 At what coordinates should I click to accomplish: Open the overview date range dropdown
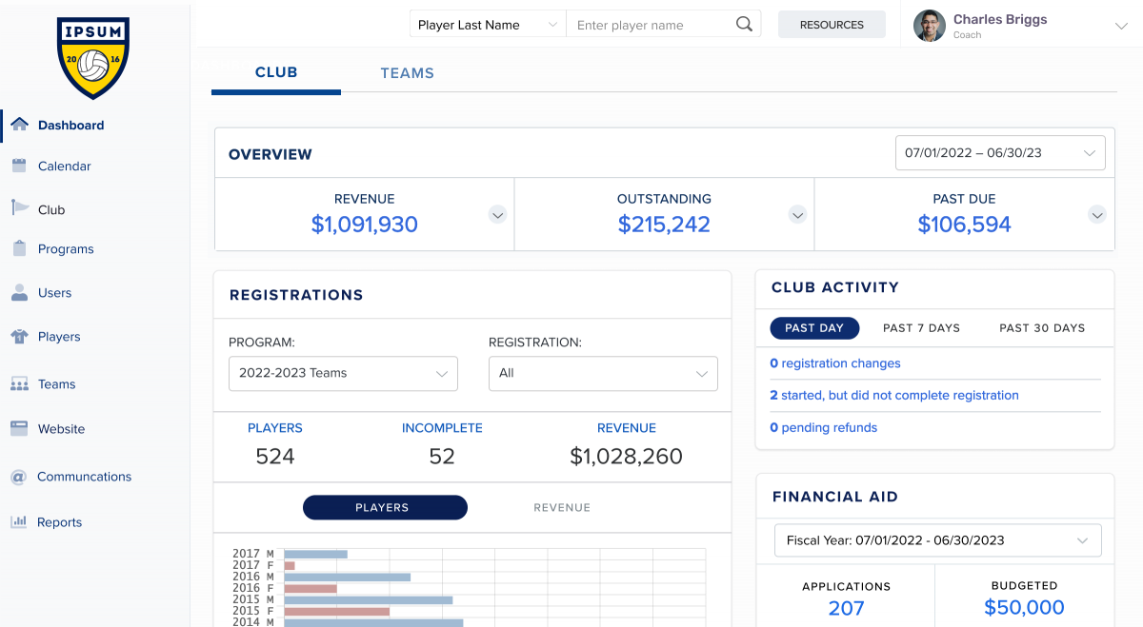point(1000,152)
